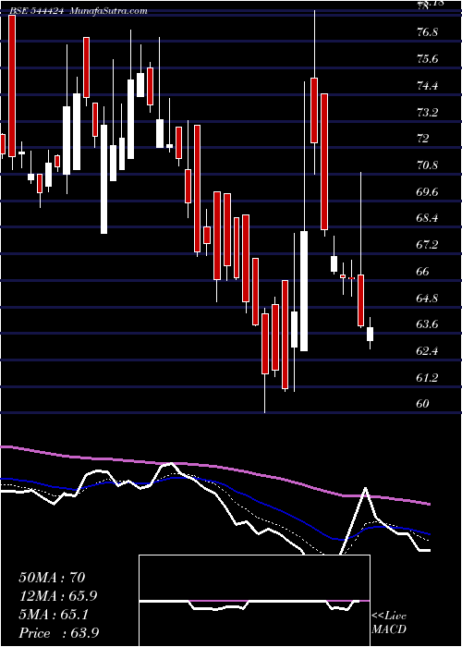Click the tall red candle reaching 78
Screen dimensions: 462x647
tap(12, 86)
